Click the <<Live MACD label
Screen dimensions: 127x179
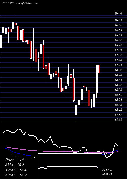tap(107, 172)
